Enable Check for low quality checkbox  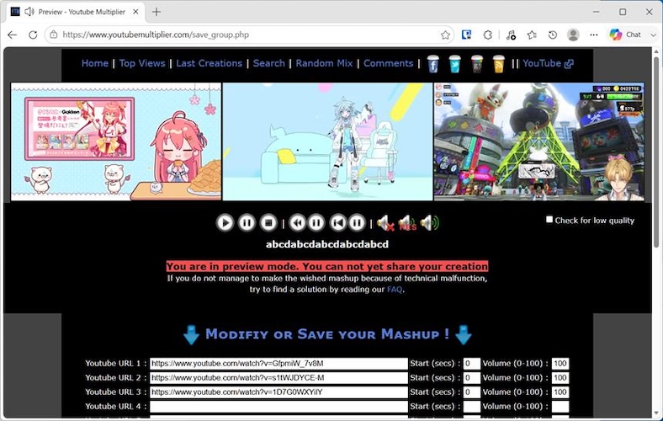[549, 219]
